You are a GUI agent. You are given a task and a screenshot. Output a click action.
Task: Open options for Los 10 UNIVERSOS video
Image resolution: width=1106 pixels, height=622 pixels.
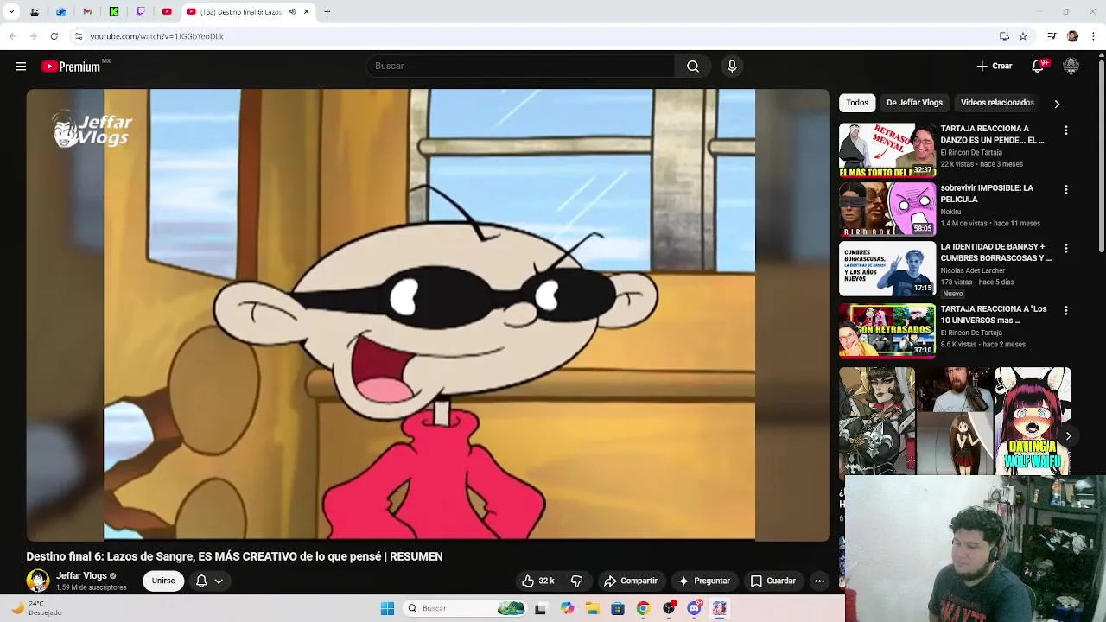[x=1065, y=310]
